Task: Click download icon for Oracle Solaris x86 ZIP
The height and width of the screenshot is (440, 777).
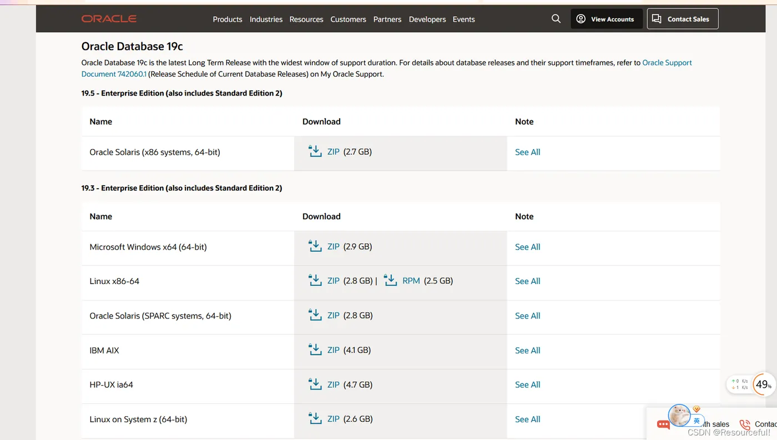Action: click(x=315, y=151)
